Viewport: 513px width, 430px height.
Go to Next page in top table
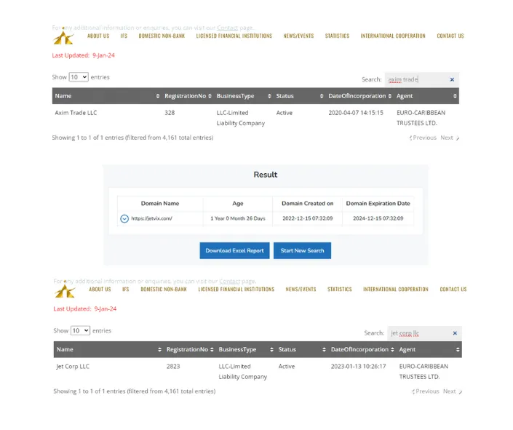(450, 138)
